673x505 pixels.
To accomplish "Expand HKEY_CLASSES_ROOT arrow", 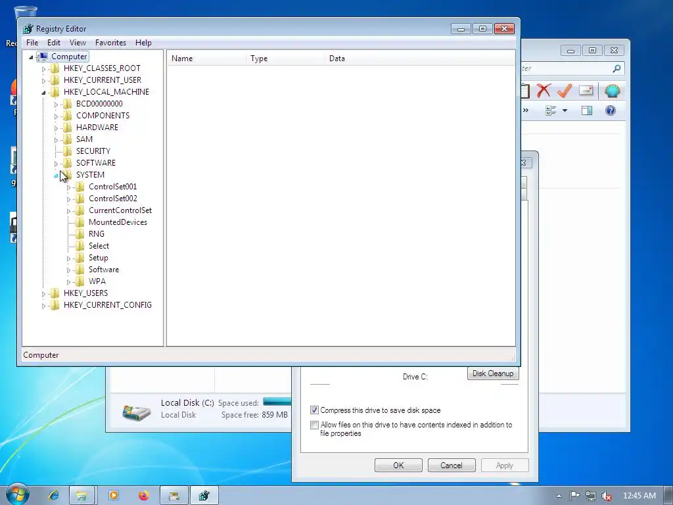I will [43, 68].
